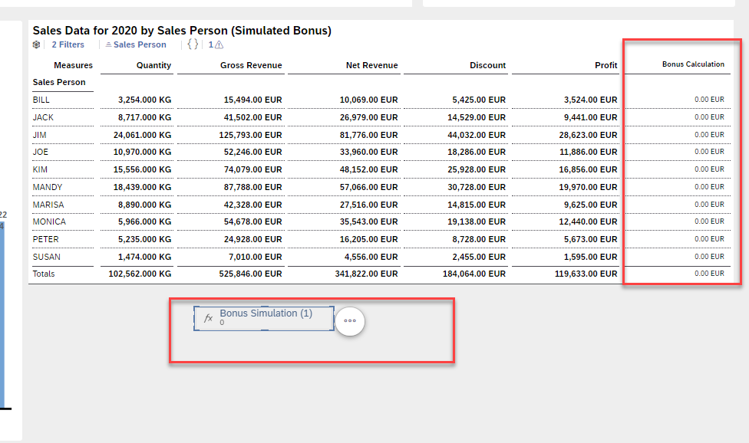Click the curly braces formula icon
This screenshot has height=443, width=749.
(x=193, y=44)
